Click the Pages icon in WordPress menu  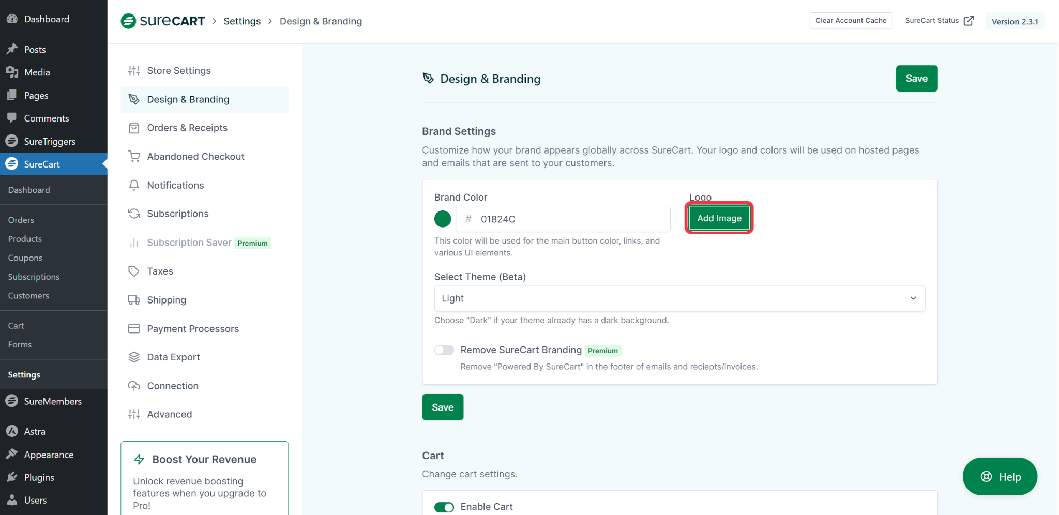coord(12,95)
